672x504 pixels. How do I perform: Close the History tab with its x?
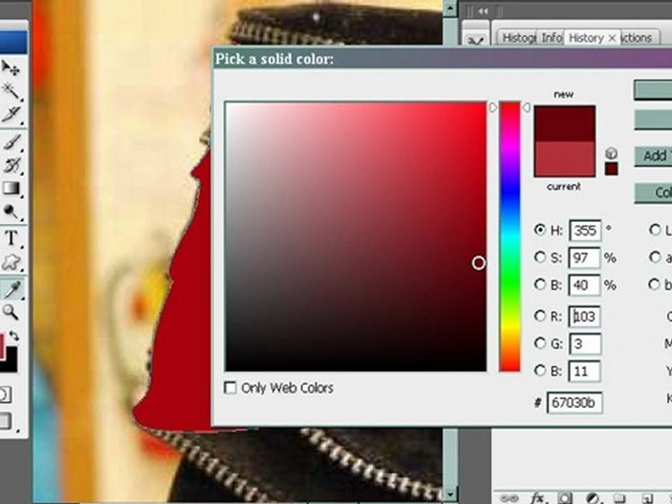612,38
